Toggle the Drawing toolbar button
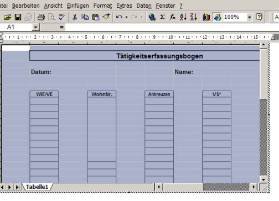This screenshot has width=279, height=201. point(217,17)
